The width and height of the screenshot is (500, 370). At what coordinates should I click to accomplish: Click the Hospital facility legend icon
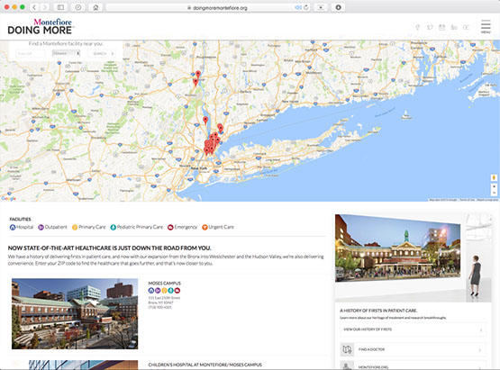pos(13,227)
